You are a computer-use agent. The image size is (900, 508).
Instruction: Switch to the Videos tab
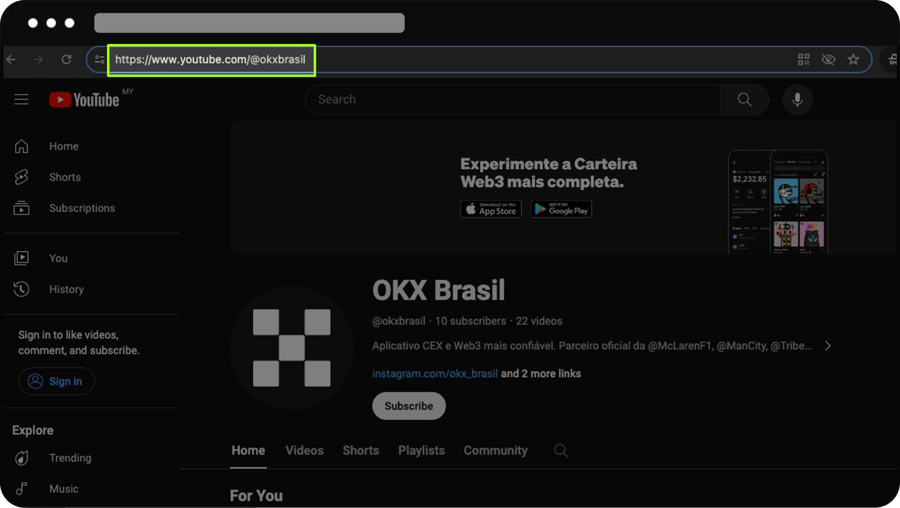tap(304, 451)
